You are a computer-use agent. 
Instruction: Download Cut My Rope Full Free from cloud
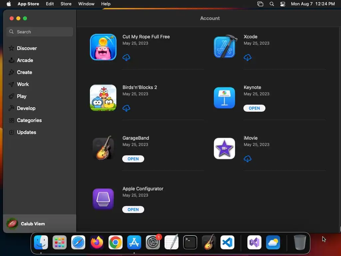(x=126, y=58)
